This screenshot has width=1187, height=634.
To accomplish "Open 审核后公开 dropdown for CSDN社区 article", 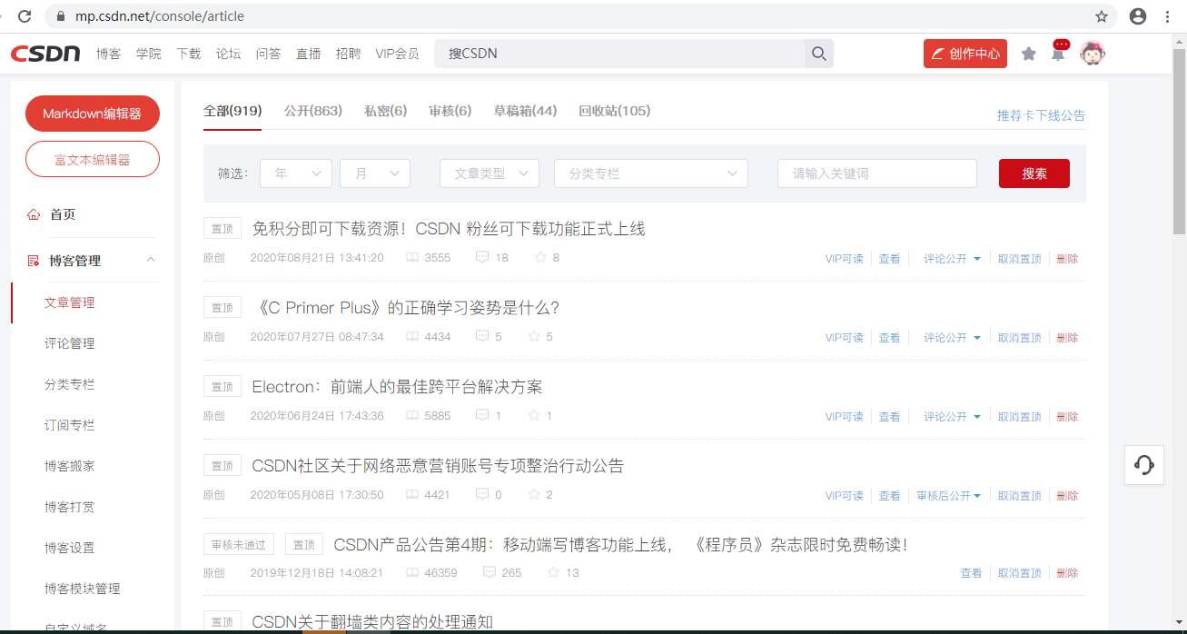I will (949, 496).
